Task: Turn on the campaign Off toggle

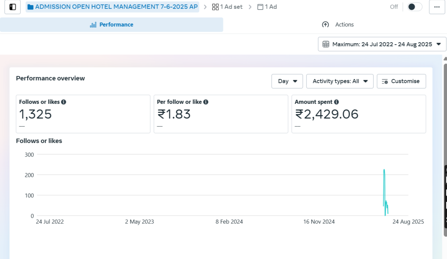Action: 415,7
